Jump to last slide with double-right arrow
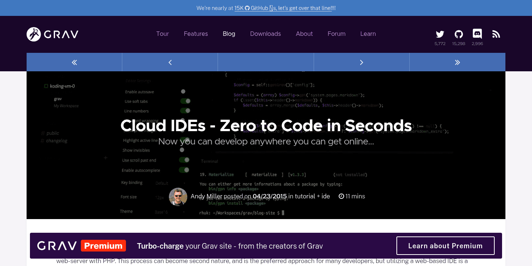 (457, 62)
